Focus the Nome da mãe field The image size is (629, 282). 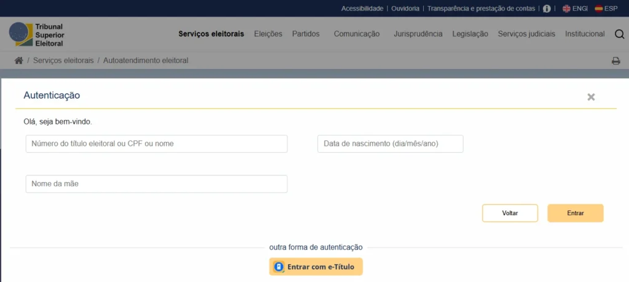pyautogui.click(x=157, y=184)
